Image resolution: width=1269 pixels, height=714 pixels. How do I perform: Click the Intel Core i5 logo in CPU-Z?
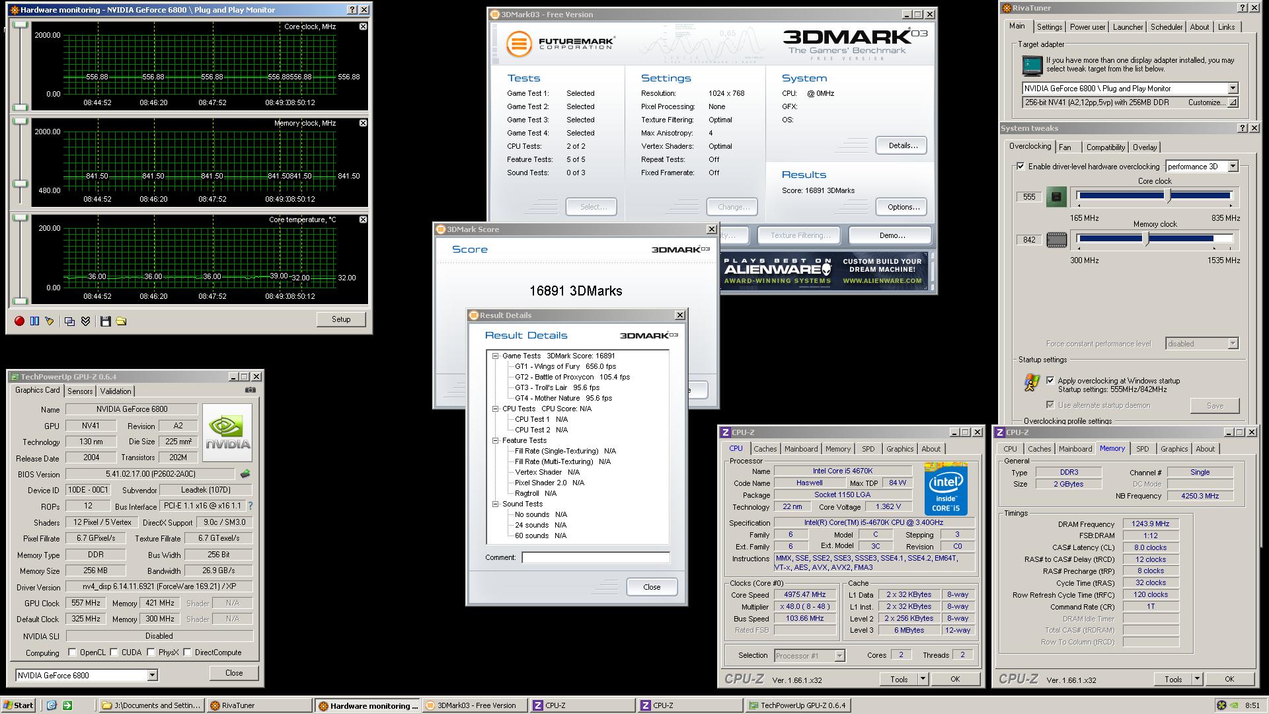(946, 489)
